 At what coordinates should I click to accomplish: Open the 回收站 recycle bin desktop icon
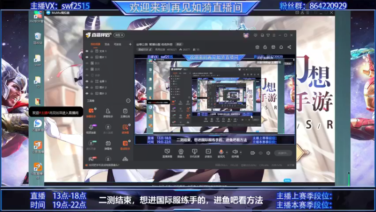[x=38, y=39]
